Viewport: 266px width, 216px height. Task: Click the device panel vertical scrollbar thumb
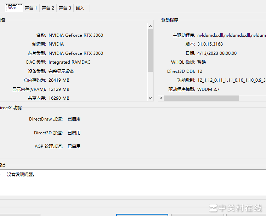(x=150, y=50)
